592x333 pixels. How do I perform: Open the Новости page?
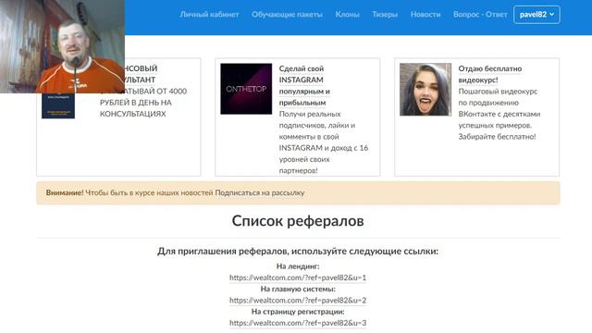pos(425,15)
